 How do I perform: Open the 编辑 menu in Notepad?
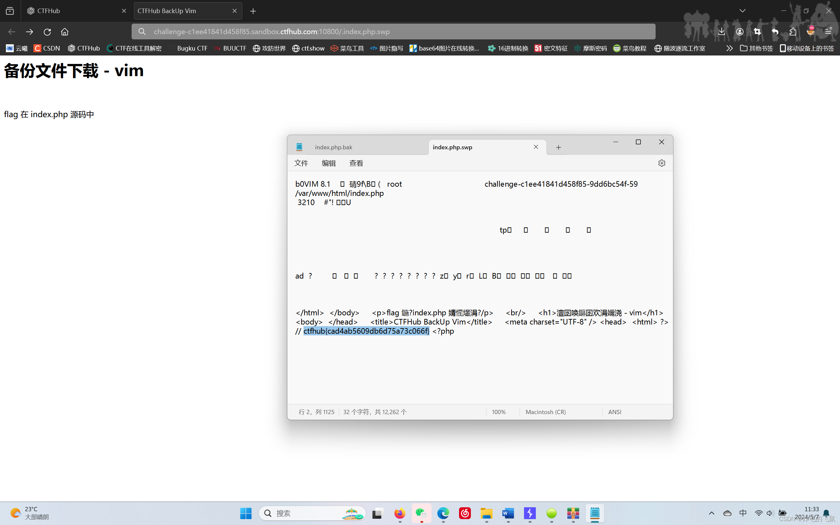pos(328,163)
